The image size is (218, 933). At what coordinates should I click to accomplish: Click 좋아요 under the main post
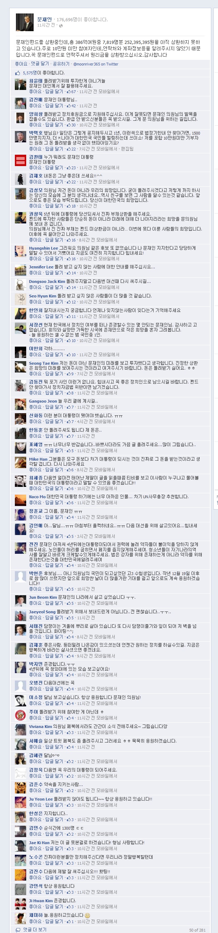tap(21, 64)
